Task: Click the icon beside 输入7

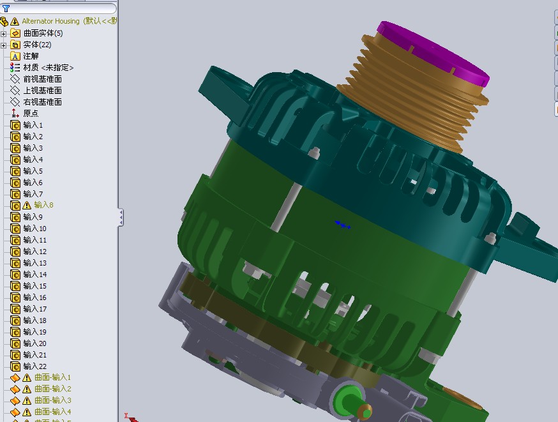Action: coord(15,194)
